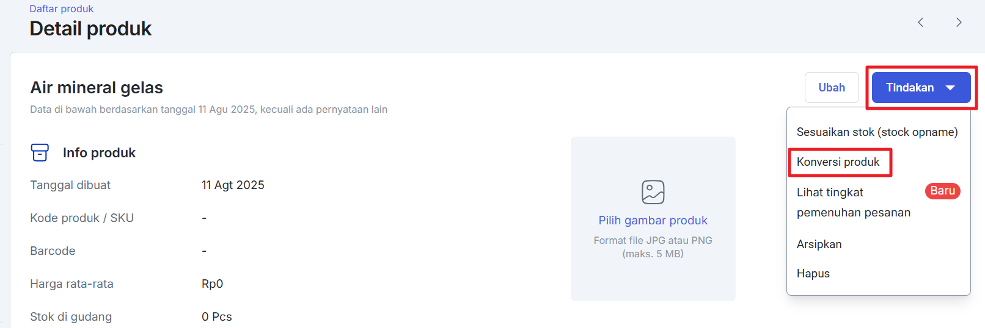The width and height of the screenshot is (985, 328).
Task: Go to the next product arrow
Action: pos(959,23)
